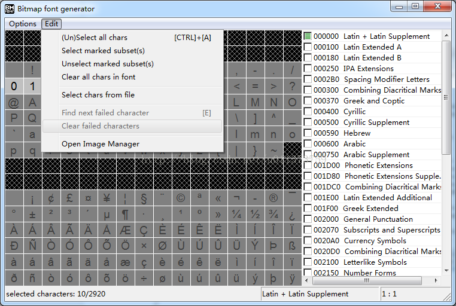Select the ¼ fraction character cell
Image resolution: width=456 pixels, height=306 pixels.
pos(236,214)
